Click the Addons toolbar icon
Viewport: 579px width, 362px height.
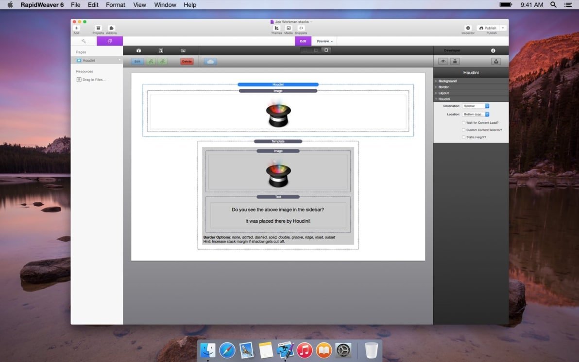(111, 29)
